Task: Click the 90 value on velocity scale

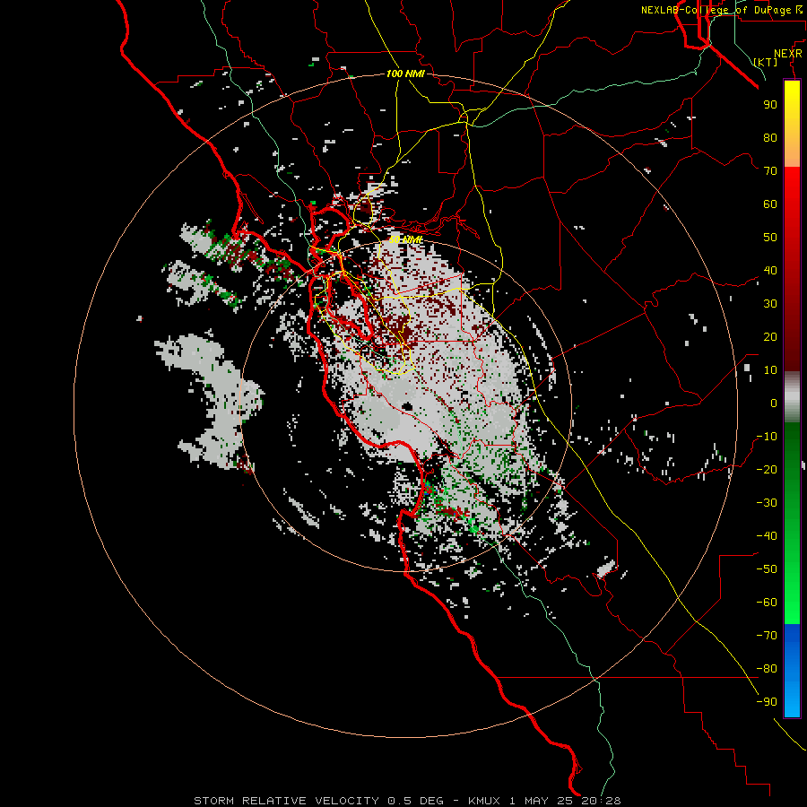Action: point(770,105)
